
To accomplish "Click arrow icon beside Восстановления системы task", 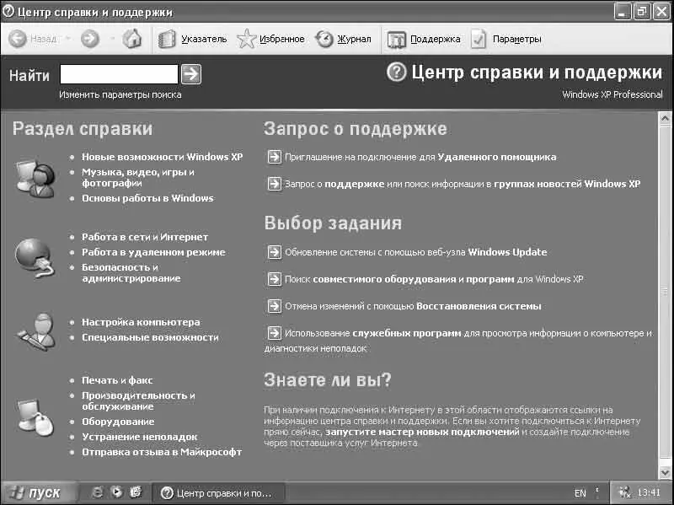I will [x=273, y=306].
